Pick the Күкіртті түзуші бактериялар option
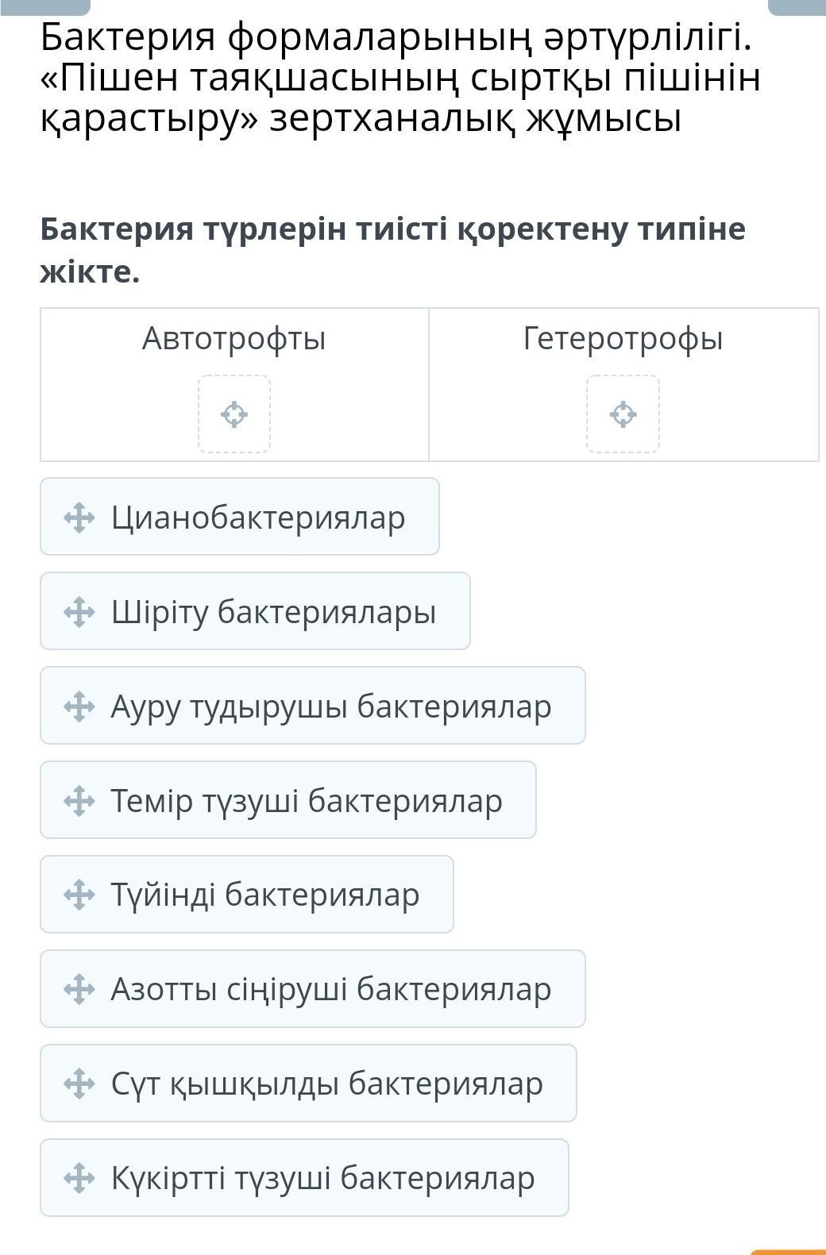826x1255 pixels. [322, 1178]
